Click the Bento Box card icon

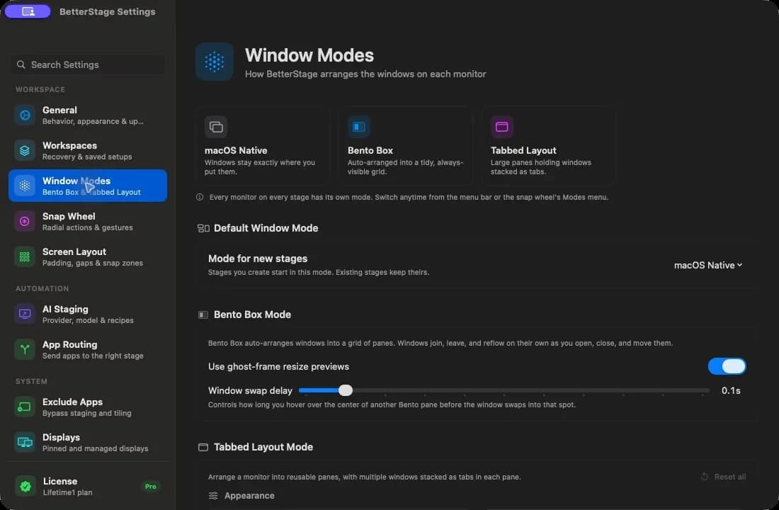pyautogui.click(x=359, y=127)
